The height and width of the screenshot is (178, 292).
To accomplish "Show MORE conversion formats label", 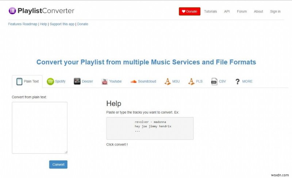I will pyautogui.click(x=247, y=81).
